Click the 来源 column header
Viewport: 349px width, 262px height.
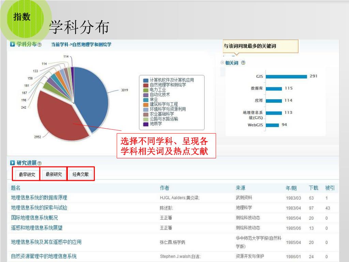241,188
